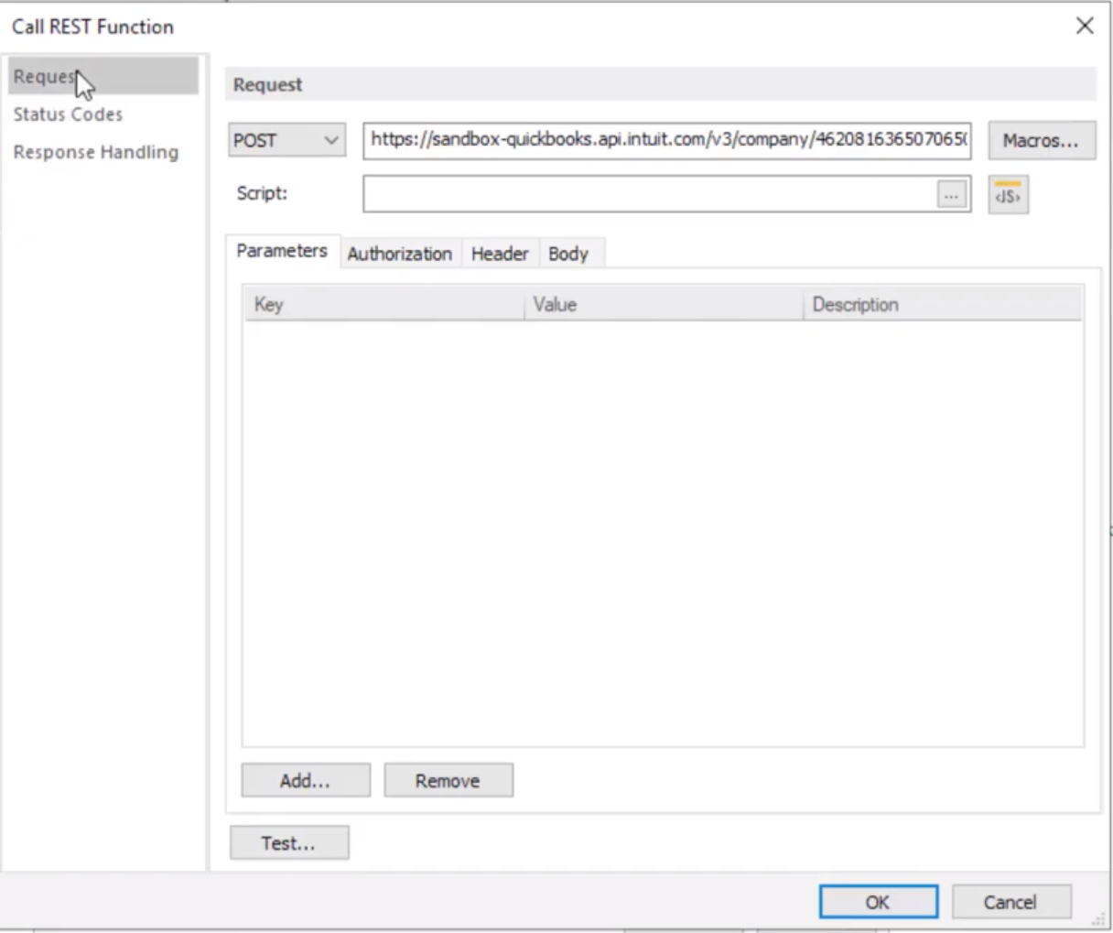Select GET from the request method combo box

coord(286,140)
